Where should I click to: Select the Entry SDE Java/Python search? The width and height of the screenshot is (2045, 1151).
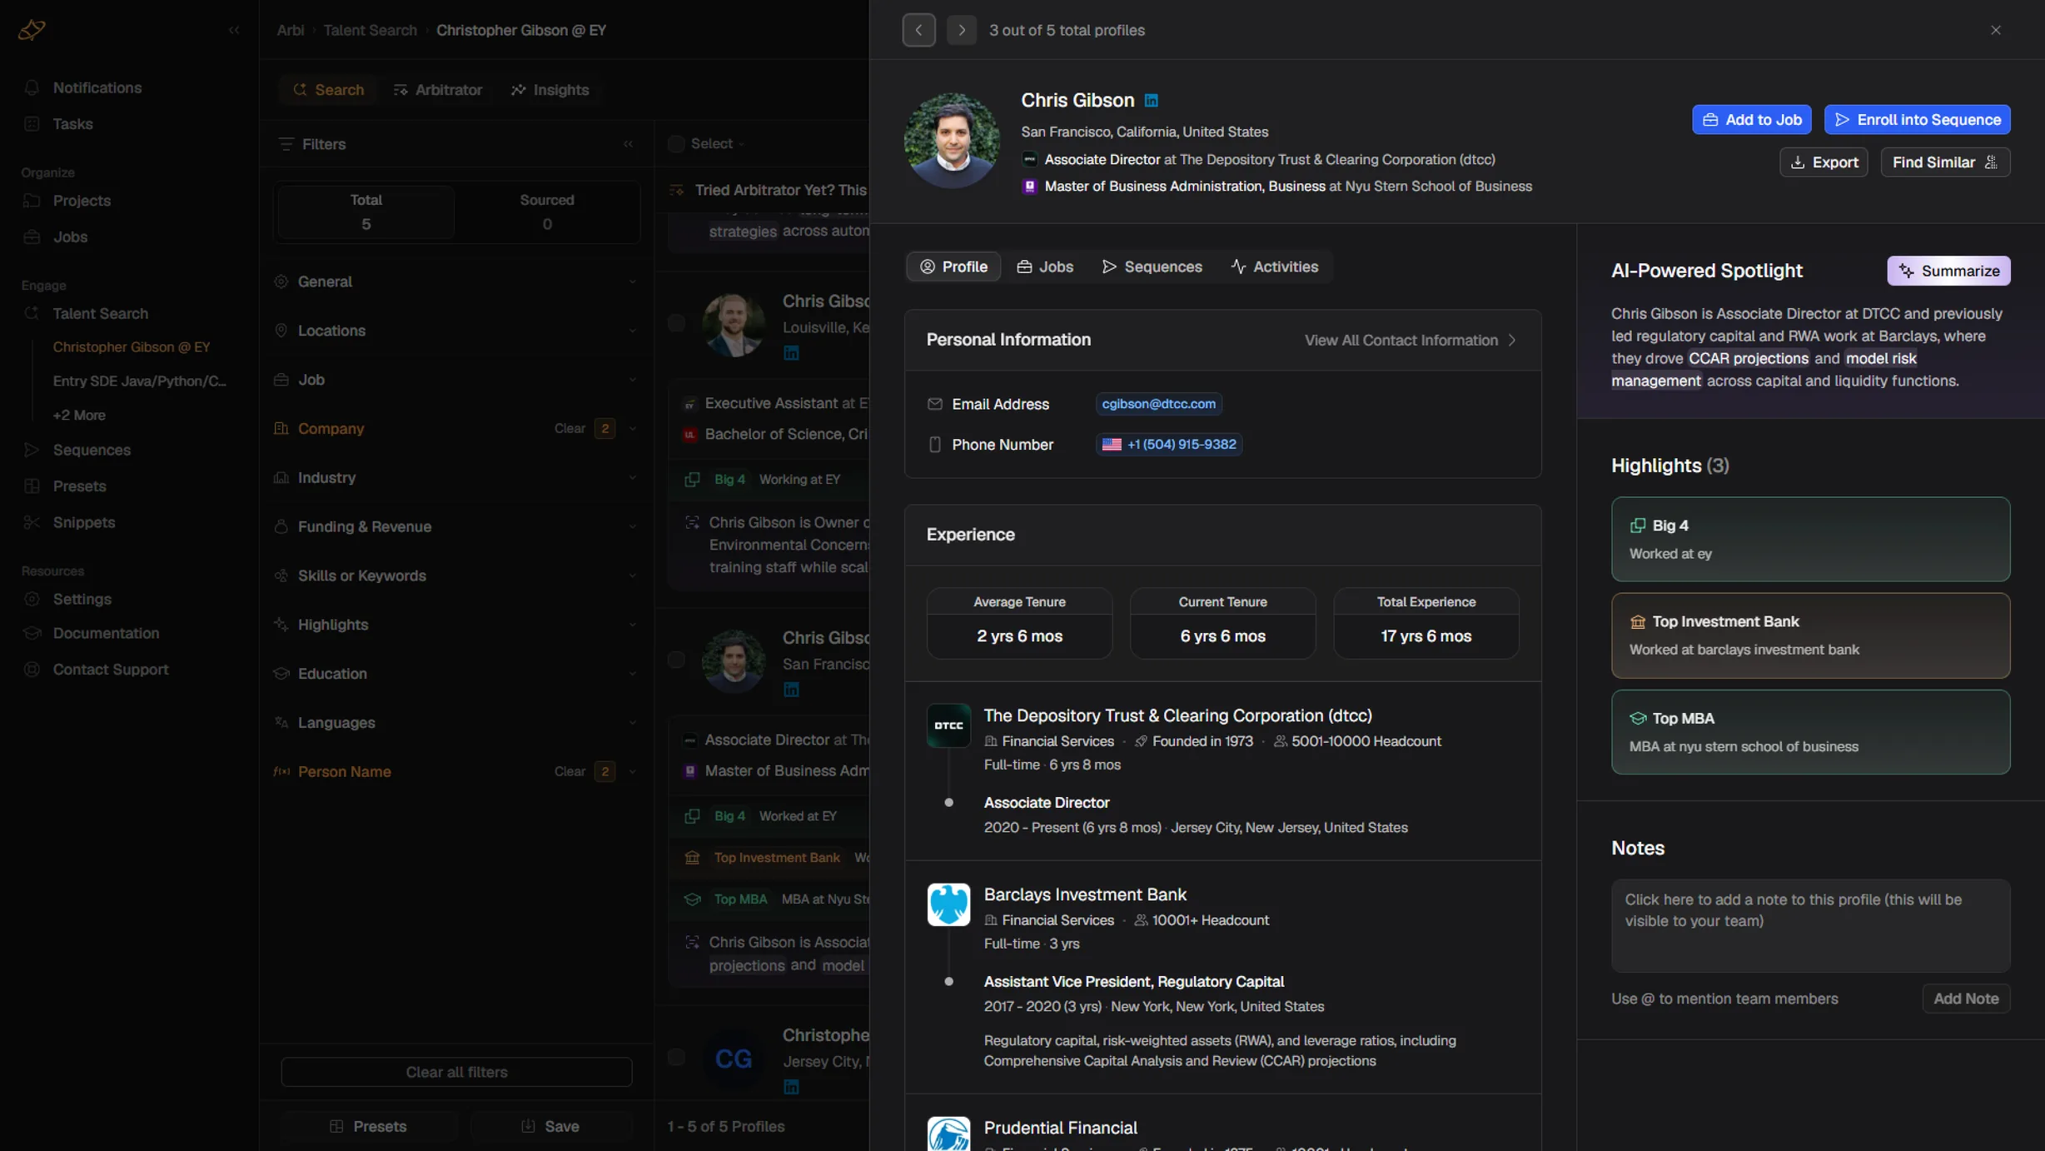point(139,381)
